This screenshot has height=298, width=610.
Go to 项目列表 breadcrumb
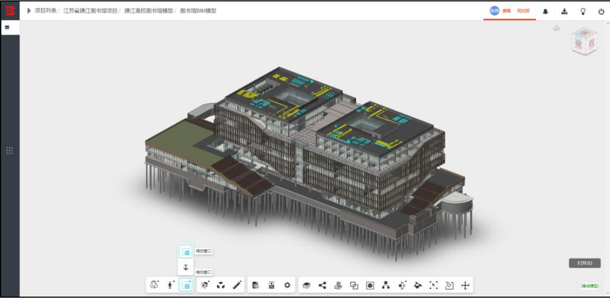[45, 11]
